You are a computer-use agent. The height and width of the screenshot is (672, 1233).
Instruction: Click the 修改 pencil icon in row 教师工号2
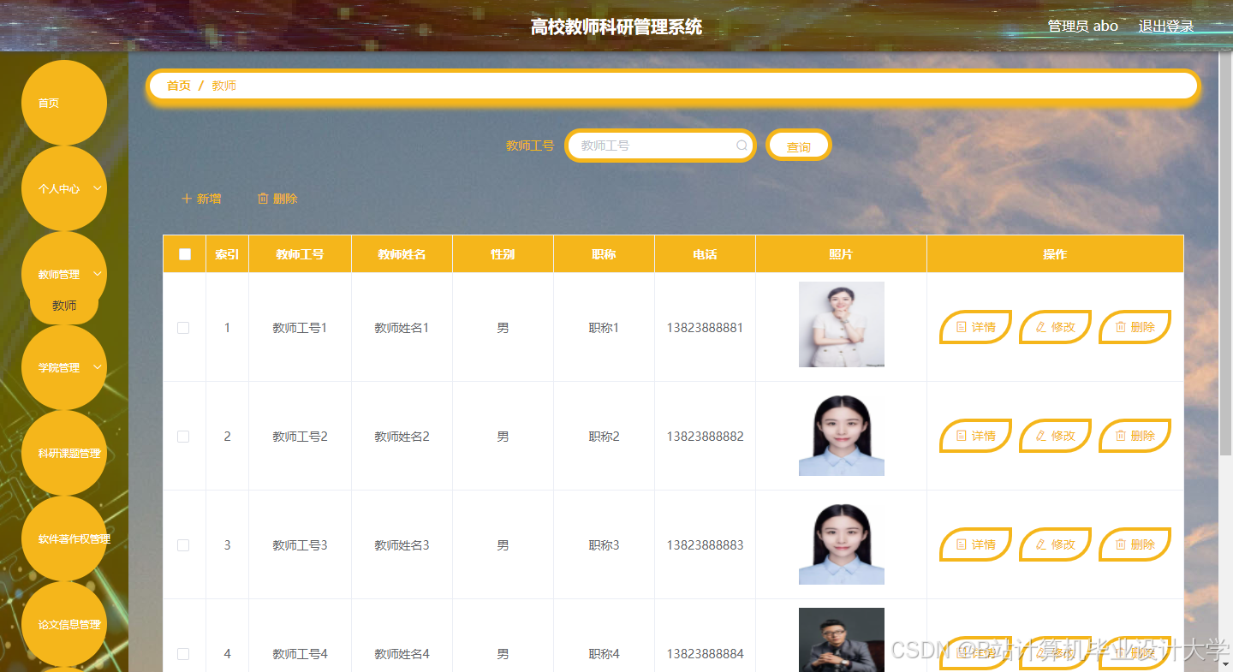pos(1041,436)
